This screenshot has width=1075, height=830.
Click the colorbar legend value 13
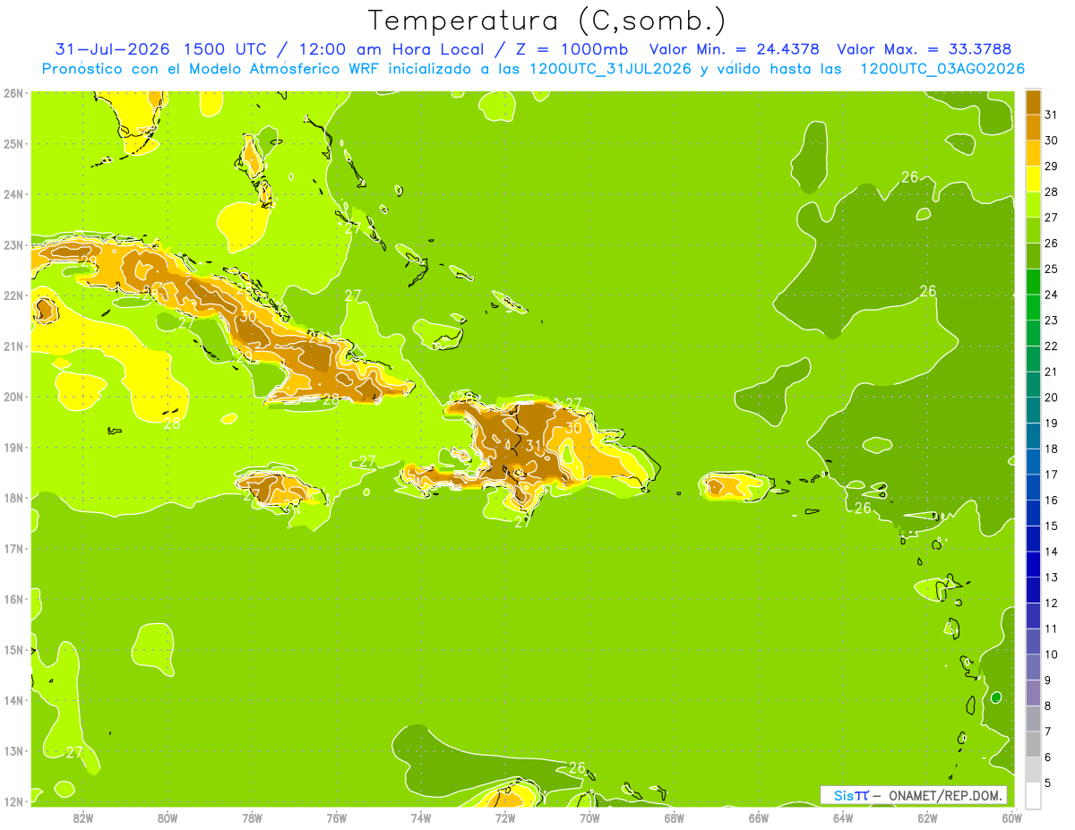click(1051, 578)
